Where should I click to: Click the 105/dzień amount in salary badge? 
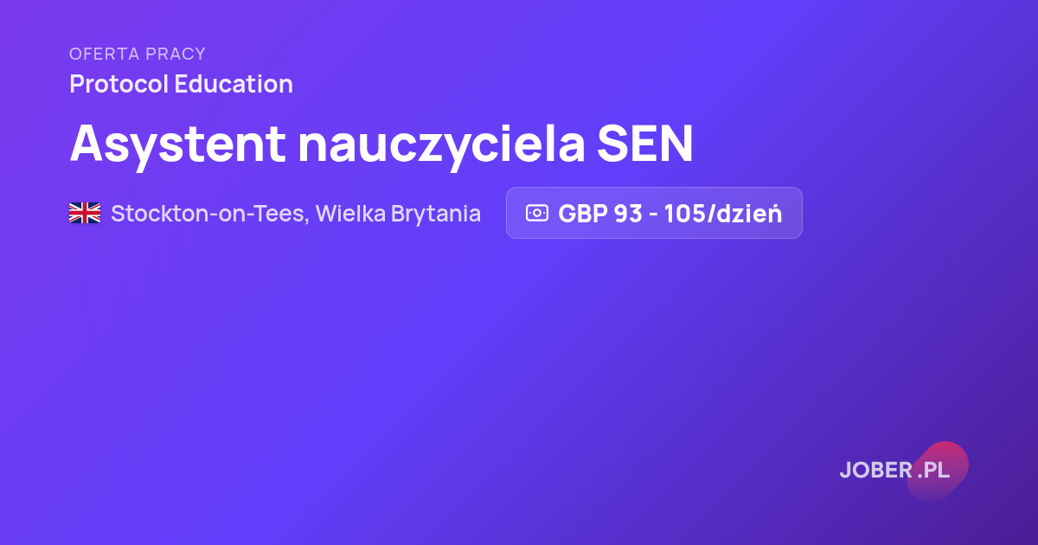(723, 213)
